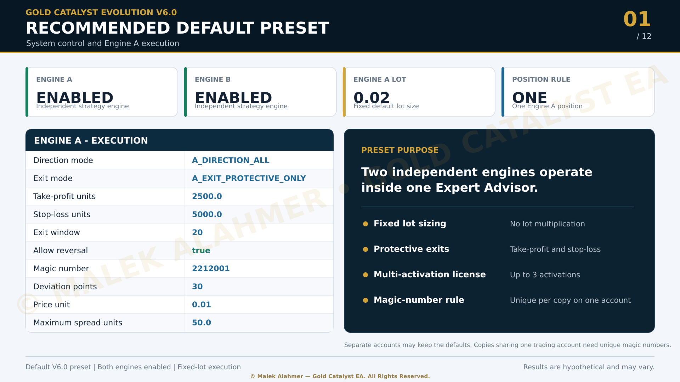The height and width of the screenshot is (382, 680).
Task: Select the Deviation points value 30
Action: [197, 286]
